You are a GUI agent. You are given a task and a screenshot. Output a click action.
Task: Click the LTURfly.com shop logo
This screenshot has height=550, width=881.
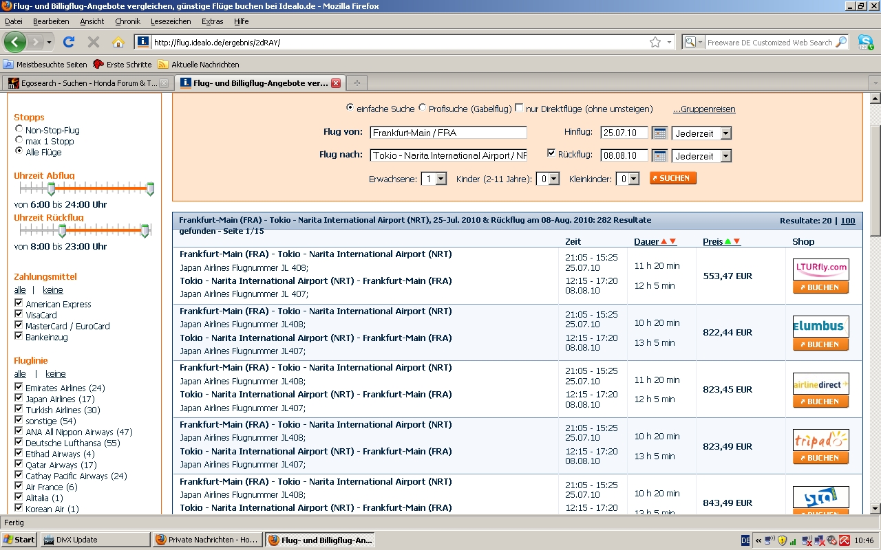coord(820,268)
